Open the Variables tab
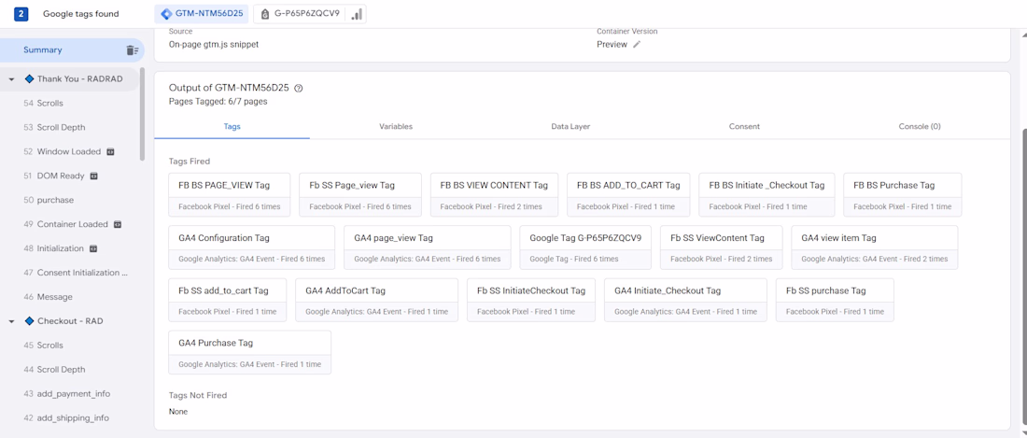 tap(396, 126)
